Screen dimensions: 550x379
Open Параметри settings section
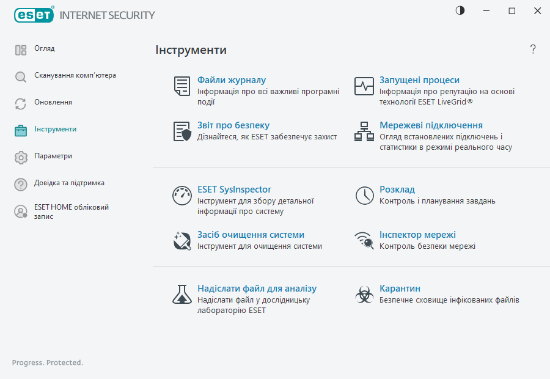(x=53, y=156)
